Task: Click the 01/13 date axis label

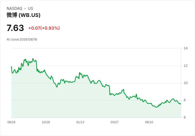Action: 80,122
